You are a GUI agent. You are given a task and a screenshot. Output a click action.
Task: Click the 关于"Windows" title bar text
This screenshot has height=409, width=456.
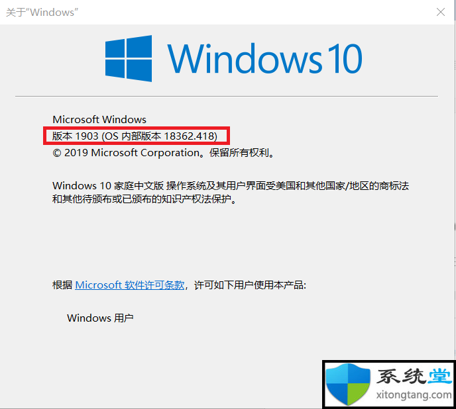(42, 13)
